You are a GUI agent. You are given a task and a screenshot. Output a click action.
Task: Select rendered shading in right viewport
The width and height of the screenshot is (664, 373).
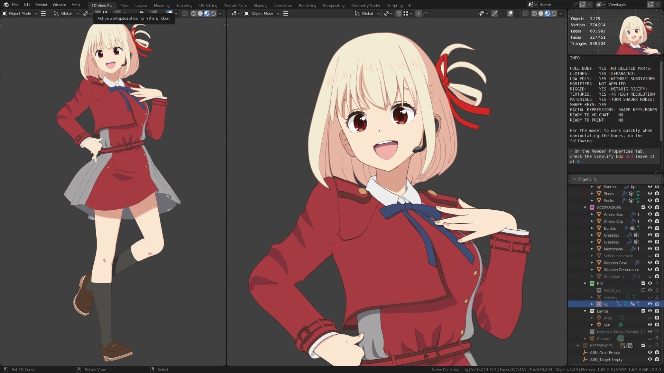tap(554, 13)
